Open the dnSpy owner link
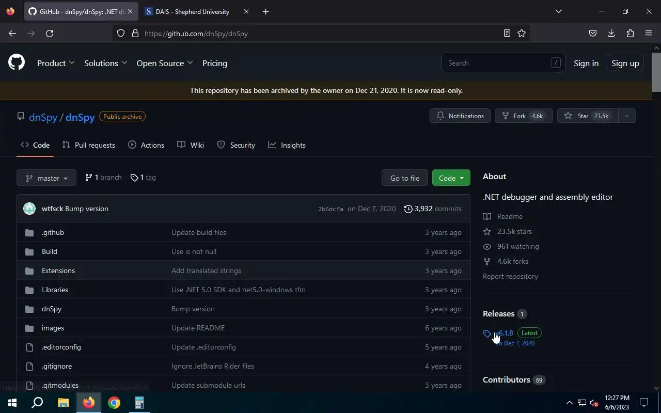661x413 pixels. click(43, 117)
